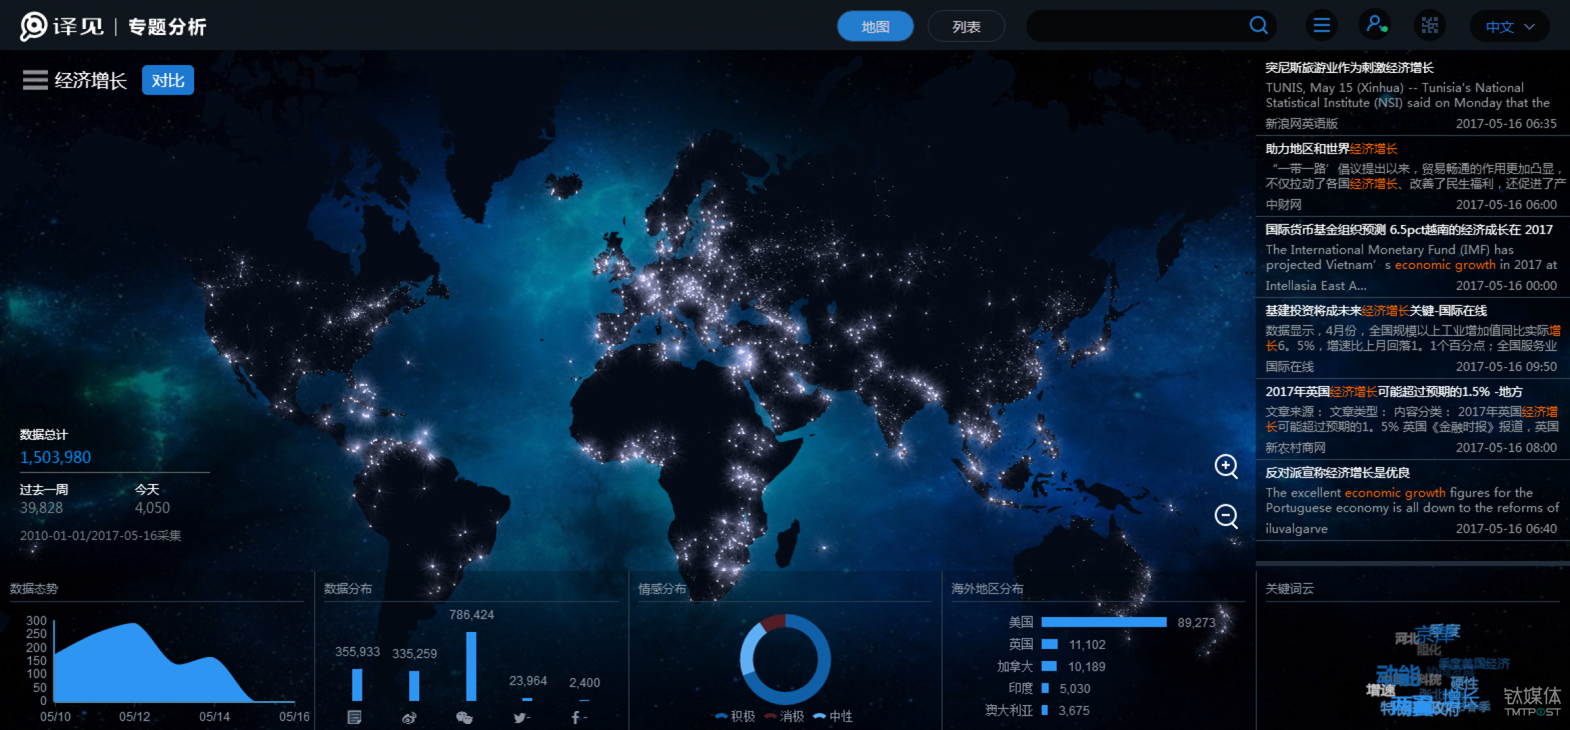Switch to the 列表 list tab

(966, 27)
